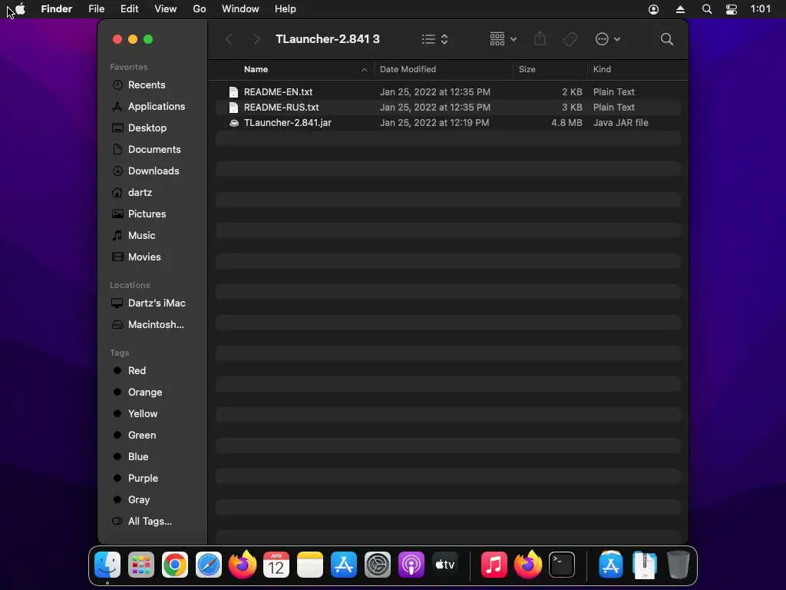
Task: Click the Edit Tags toolbar icon
Action: click(x=570, y=39)
